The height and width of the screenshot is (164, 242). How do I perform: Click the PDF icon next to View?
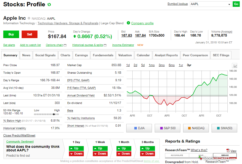click(x=228, y=150)
